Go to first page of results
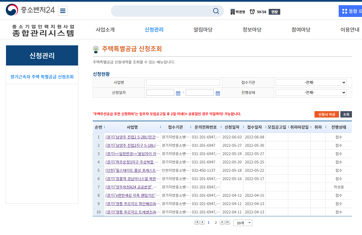Screen dimensions: 362x235 (x=197, y=222)
